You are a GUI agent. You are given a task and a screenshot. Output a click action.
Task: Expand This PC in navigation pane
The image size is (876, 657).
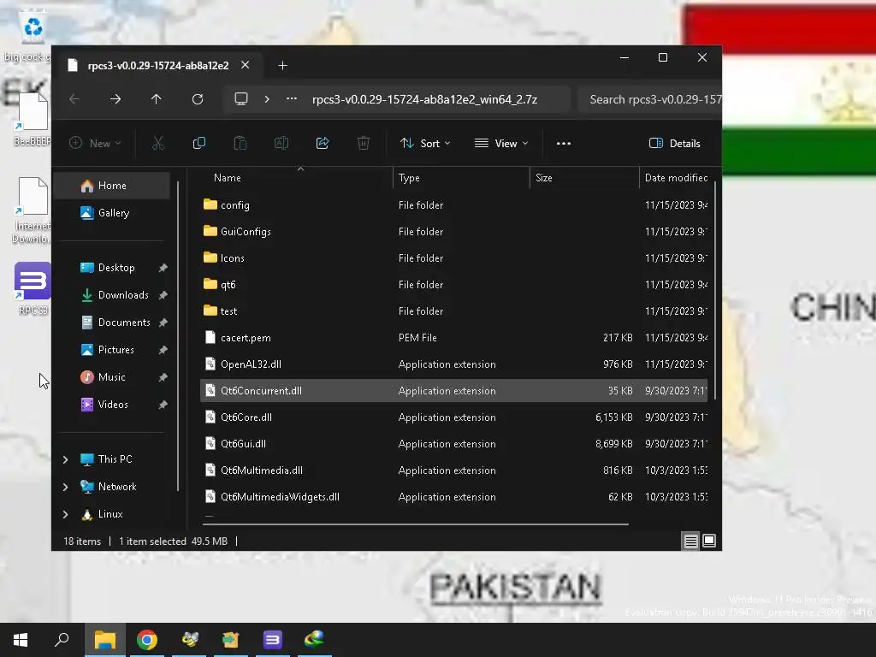65,459
